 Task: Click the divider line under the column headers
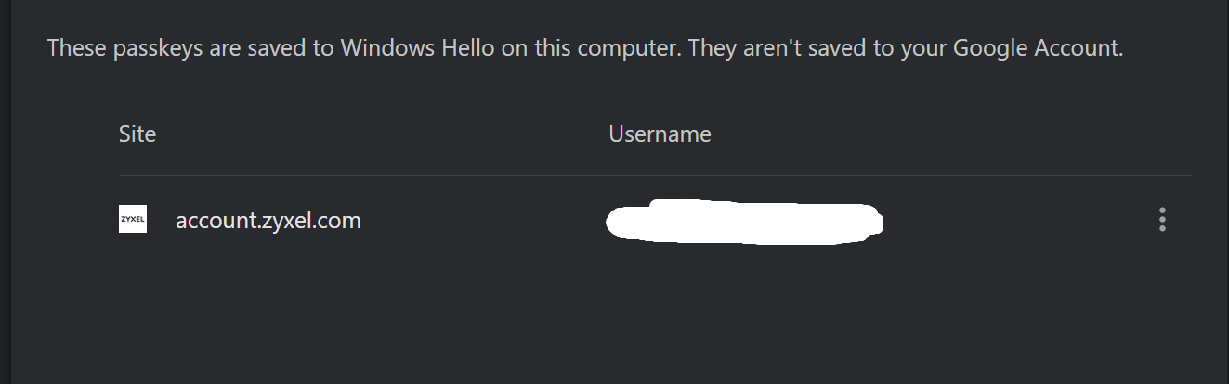(x=655, y=176)
